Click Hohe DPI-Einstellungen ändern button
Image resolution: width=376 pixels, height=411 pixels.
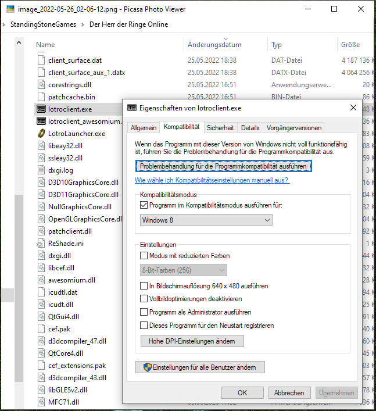192,341
